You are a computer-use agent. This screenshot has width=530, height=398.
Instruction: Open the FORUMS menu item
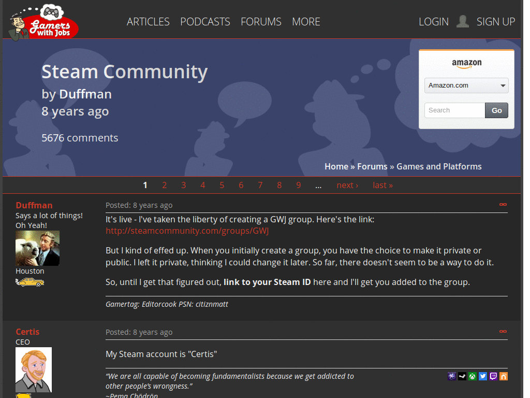point(261,22)
